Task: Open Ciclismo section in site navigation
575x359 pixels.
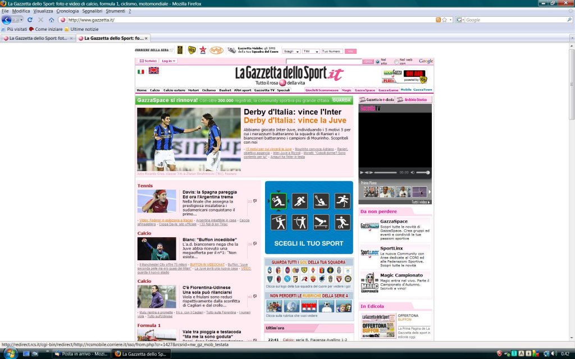Action: click(x=209, y=90)
